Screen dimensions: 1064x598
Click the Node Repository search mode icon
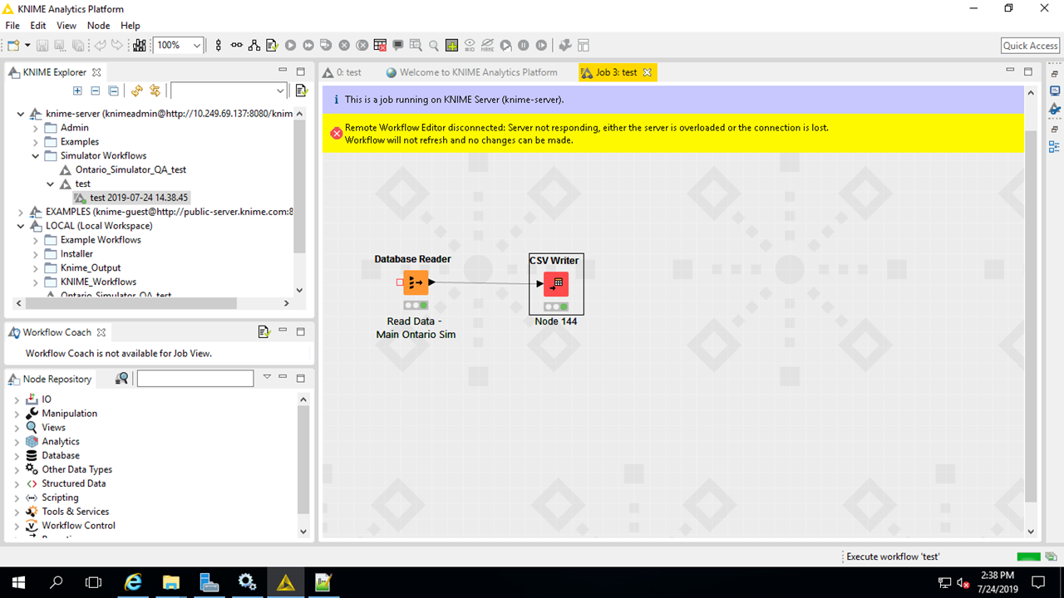click(122, 379)
